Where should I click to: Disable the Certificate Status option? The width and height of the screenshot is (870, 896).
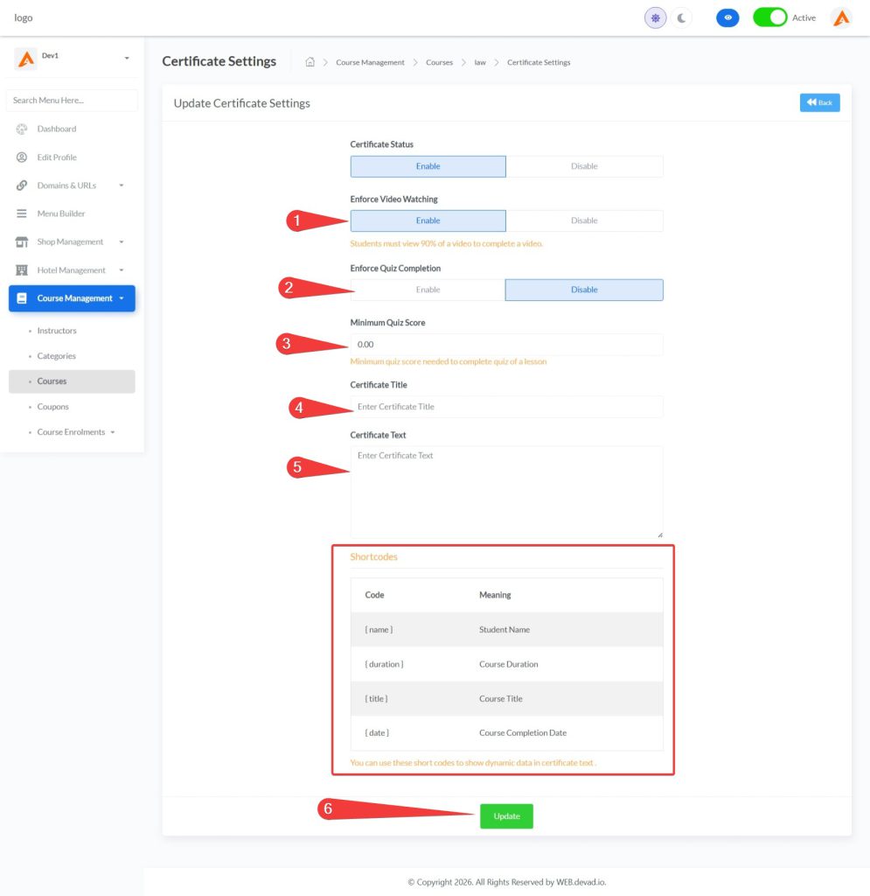click(x=584, y=166)
